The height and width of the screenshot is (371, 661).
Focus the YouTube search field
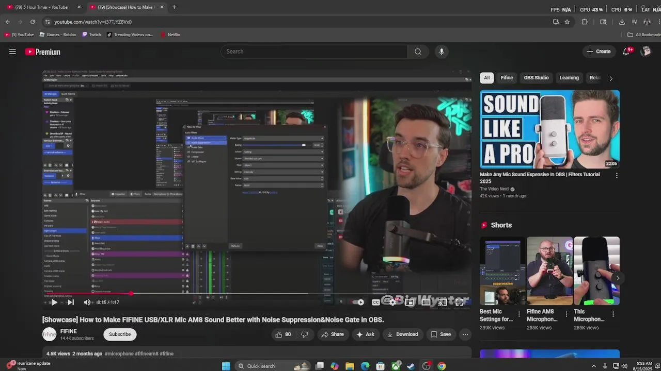(313, 52)
